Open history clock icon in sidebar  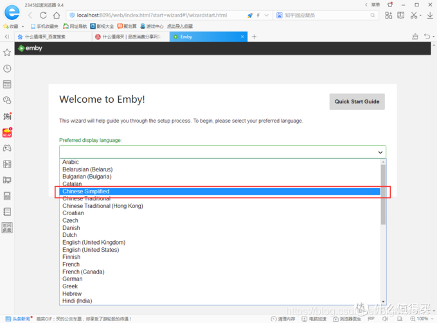(7, 69)
